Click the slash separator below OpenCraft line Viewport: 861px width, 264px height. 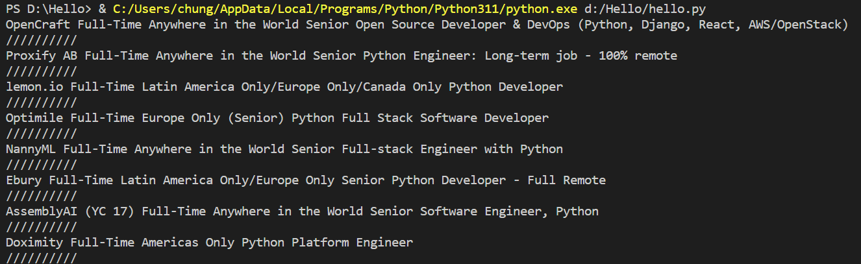(42, 40)
